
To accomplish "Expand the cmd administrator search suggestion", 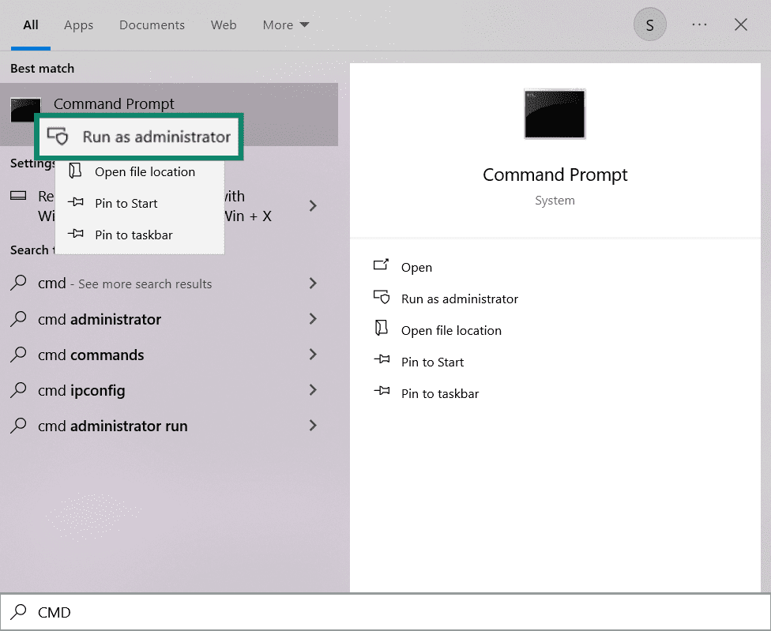I will pos(313,319).
